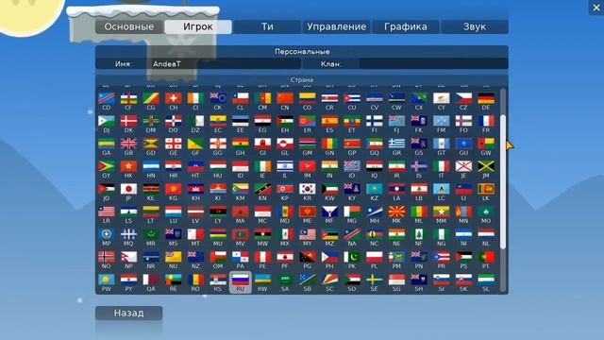Choose the LY Libya flag

(x=218, y=212)
